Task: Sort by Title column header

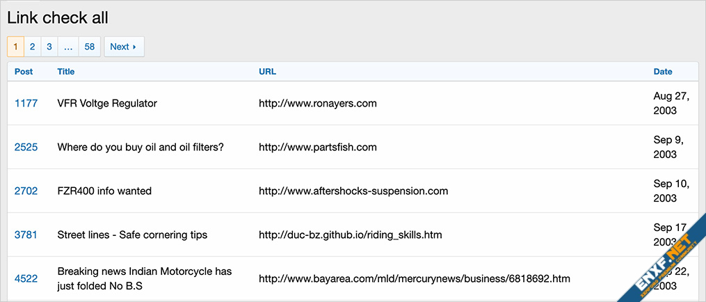Action: (66, 72)
